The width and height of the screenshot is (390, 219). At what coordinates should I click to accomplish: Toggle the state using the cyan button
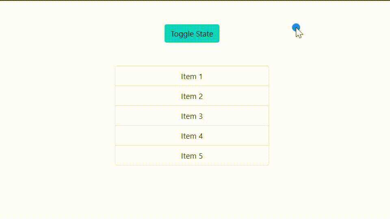pyautogui.click(x=192, y=34)
